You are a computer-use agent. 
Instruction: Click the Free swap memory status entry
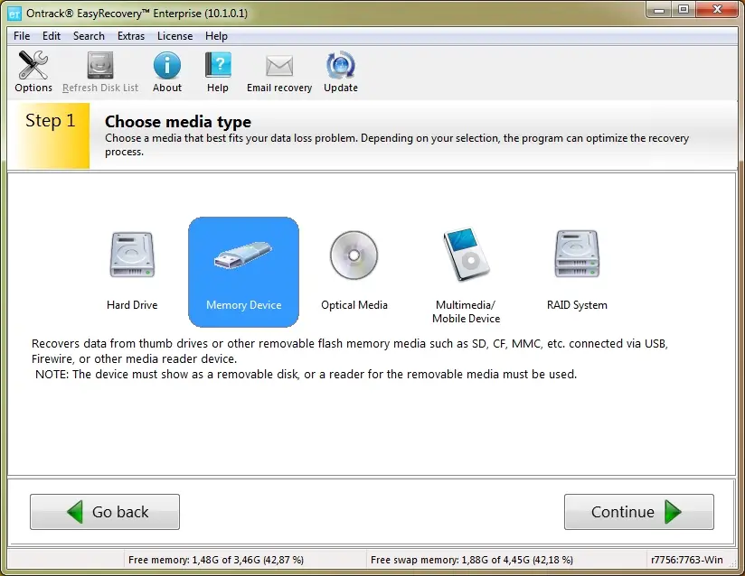coord(472,560)
